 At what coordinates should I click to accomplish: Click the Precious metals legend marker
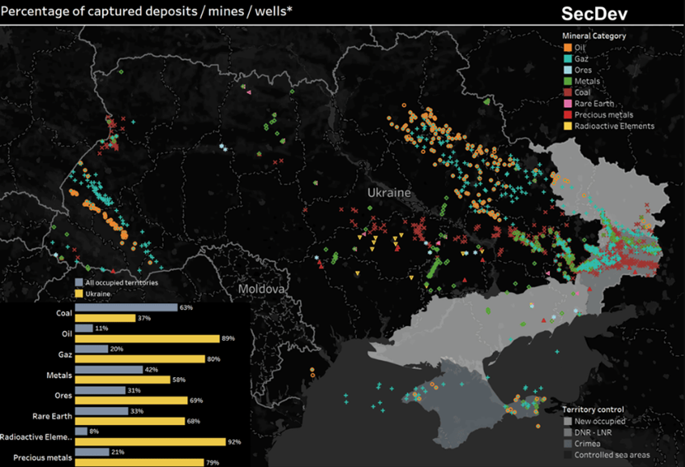[x=568, y=114]
